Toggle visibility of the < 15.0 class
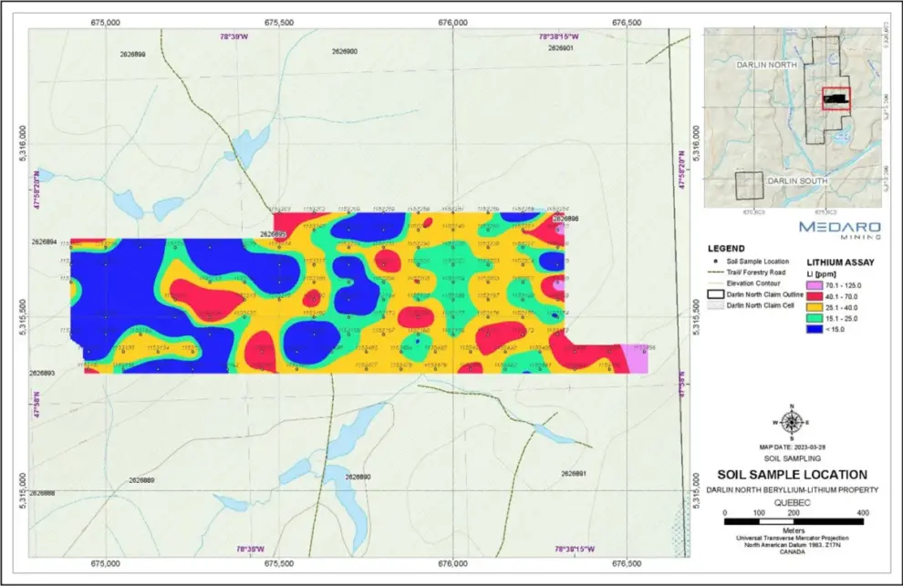Image resolution: width=903 pixels, height=586 pixels. click(815, 329)
